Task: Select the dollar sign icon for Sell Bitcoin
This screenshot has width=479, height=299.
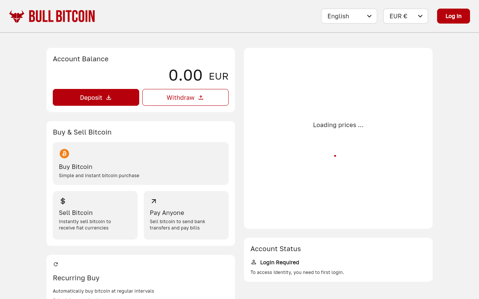Action: coord(63,201)
